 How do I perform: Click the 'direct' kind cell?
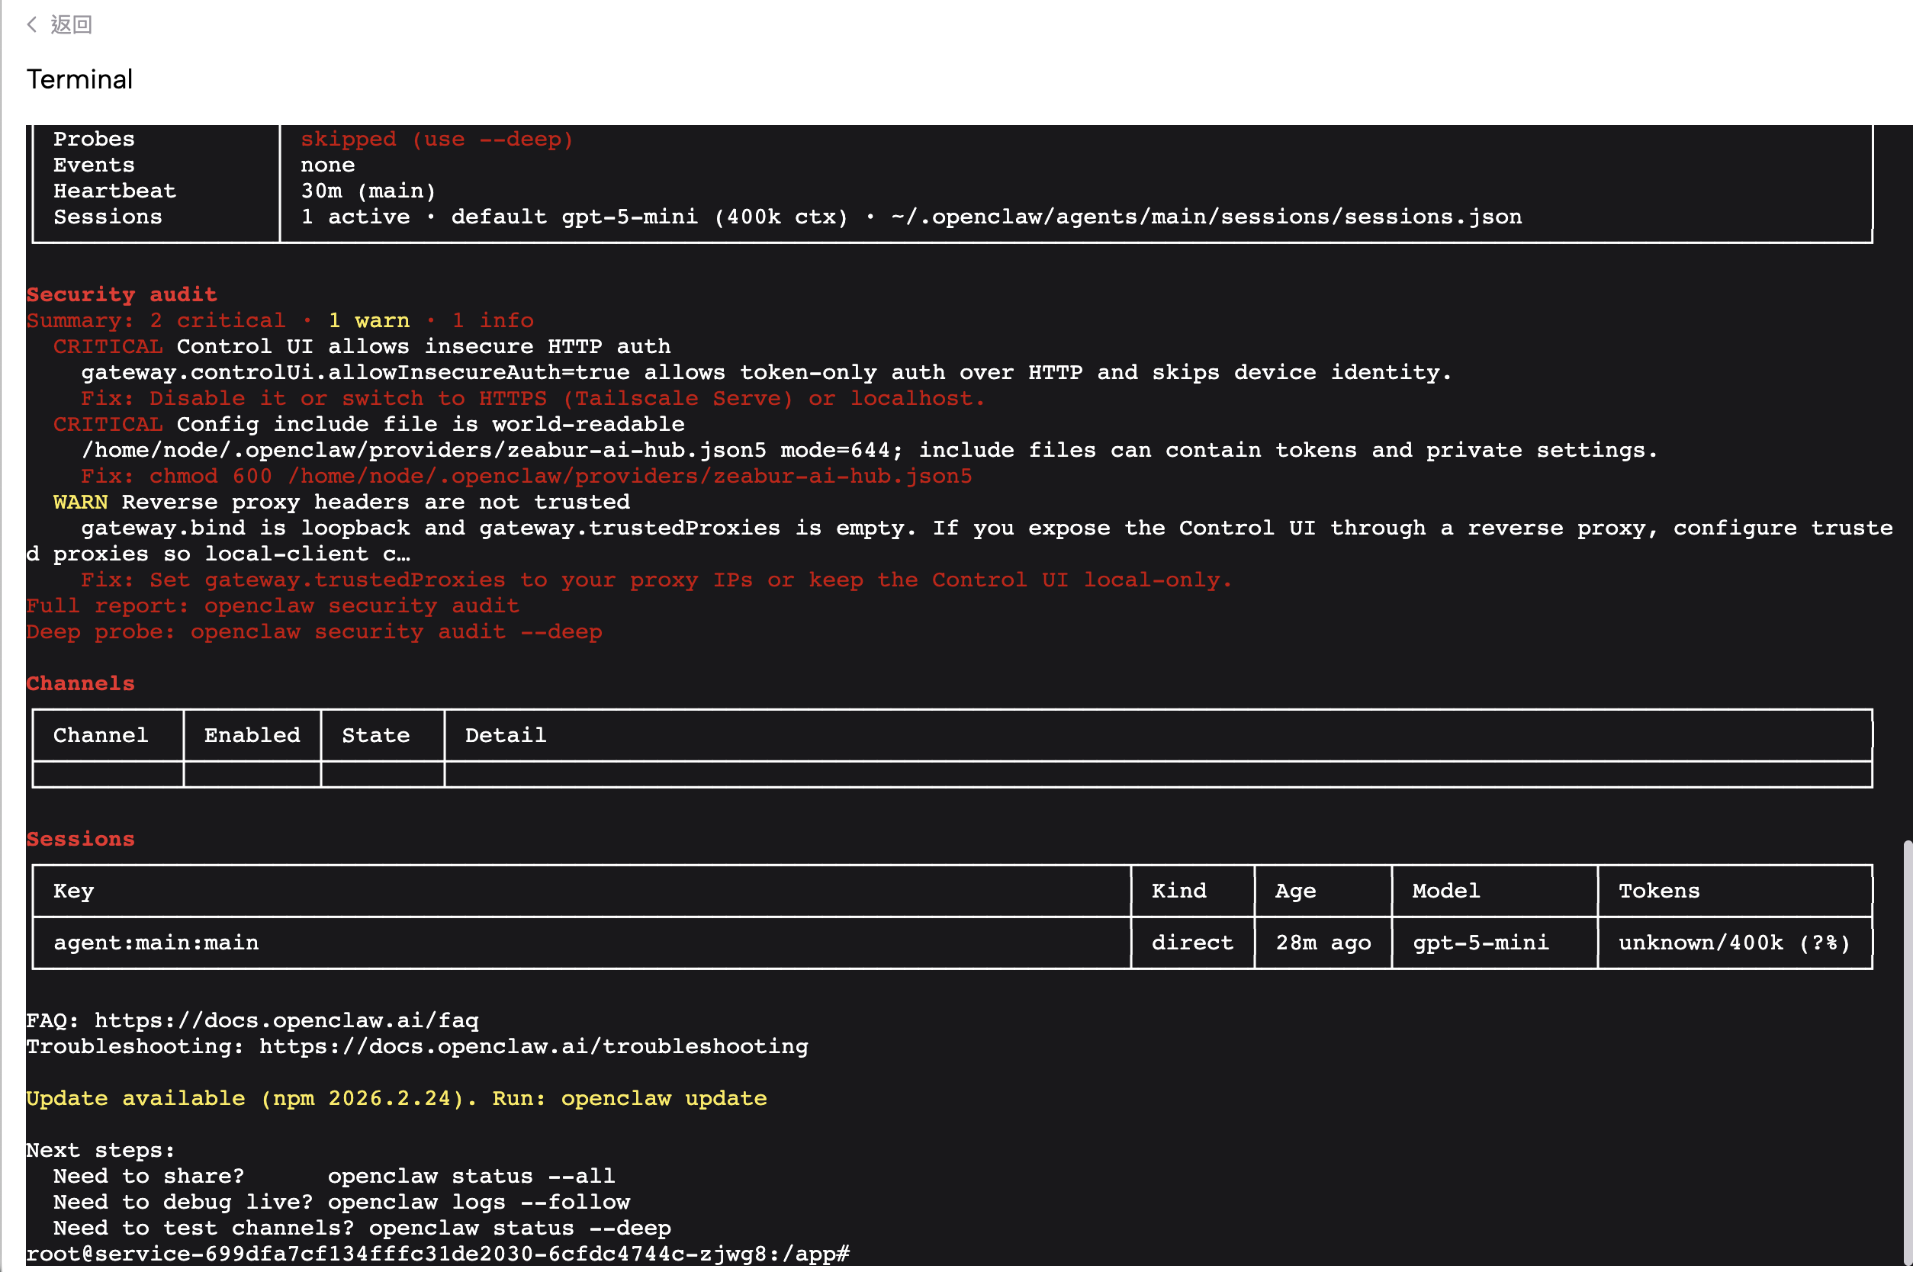pos(1191,942)
